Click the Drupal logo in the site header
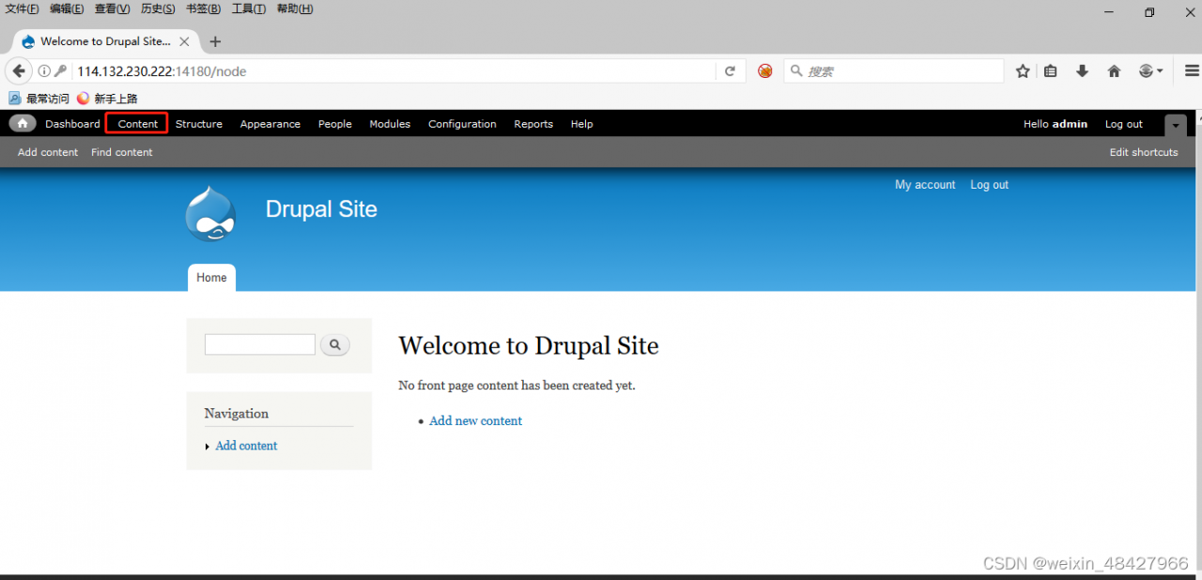The height and width of the screenshot is (580, 1202). point(210,214)
